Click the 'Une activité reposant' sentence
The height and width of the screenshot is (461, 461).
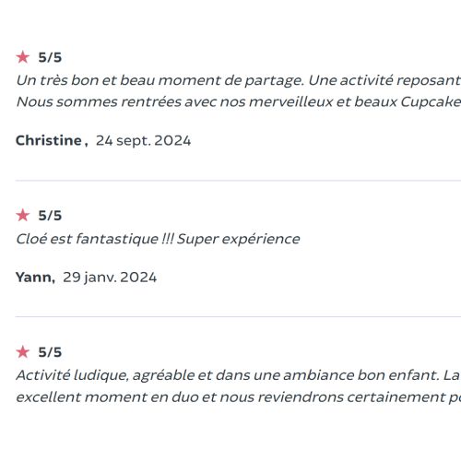(x=384, y=80)
